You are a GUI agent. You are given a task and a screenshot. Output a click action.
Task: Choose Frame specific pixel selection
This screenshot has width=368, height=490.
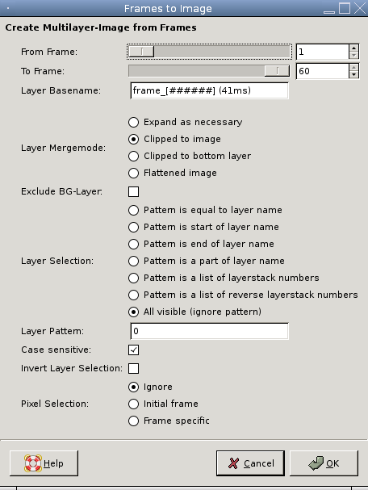(x=169, y=421)
